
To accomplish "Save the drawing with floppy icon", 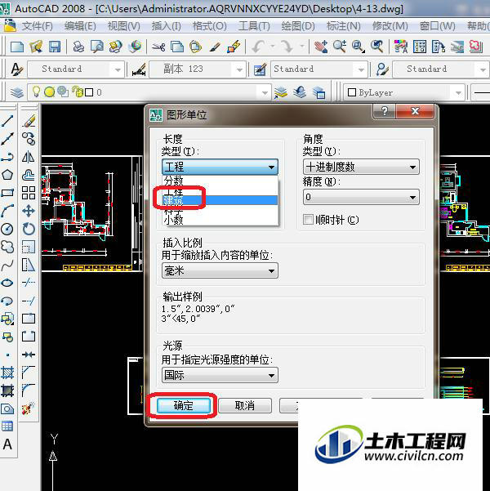I will click(x=55, y=47).
